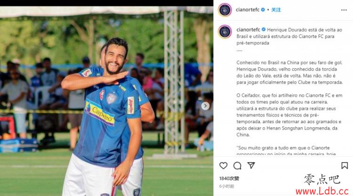Click the verified badge in caption
353x196 pixels.
[264, 30]
